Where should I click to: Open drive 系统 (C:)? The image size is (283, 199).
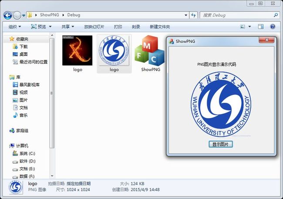point(27,153)
